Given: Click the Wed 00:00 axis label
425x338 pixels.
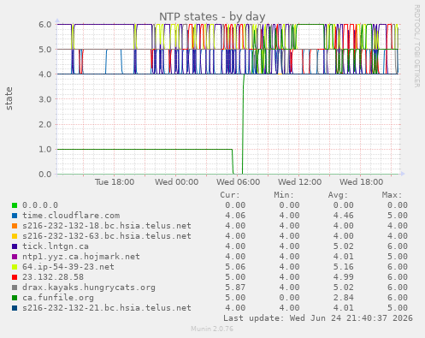Looking at the screenshot, I should click(177, 182).
